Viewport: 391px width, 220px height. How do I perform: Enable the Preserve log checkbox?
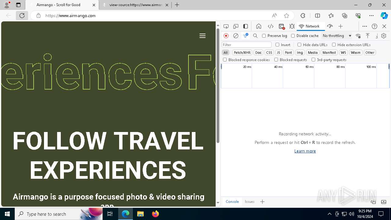[264, 36]
